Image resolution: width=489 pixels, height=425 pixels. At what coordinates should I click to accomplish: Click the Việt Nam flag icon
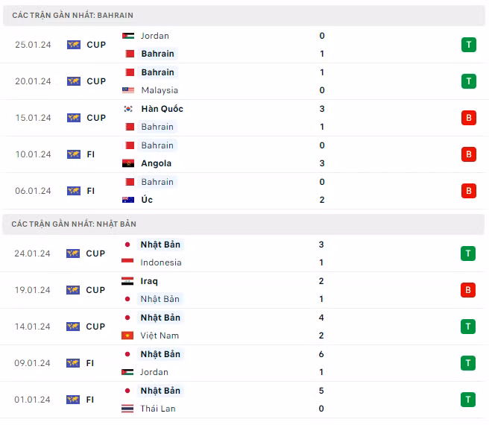[127, 336]
